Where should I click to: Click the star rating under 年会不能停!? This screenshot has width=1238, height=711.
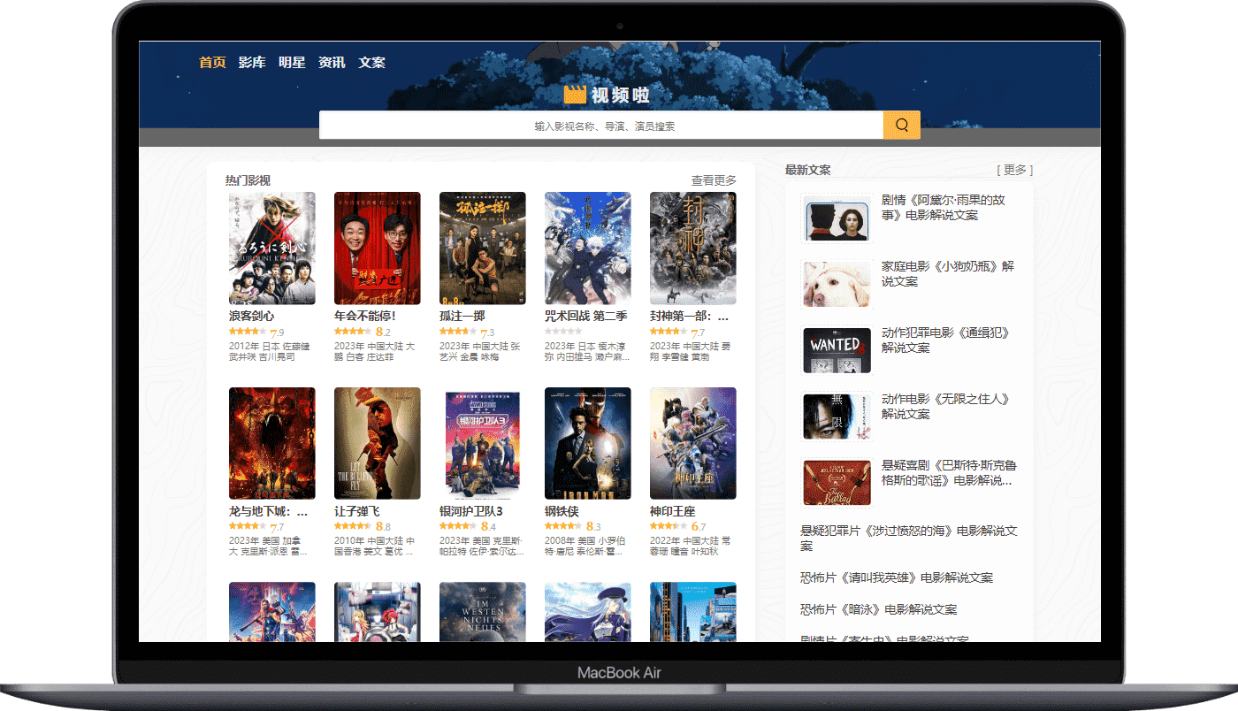pyautogui.click(x=353, y=331)
